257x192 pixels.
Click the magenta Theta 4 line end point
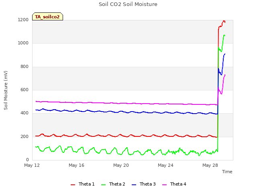coord(225,75)
